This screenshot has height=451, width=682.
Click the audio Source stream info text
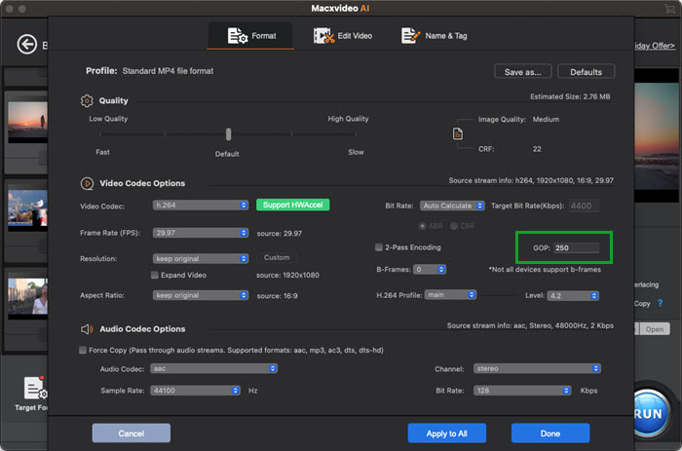point(530,325)
